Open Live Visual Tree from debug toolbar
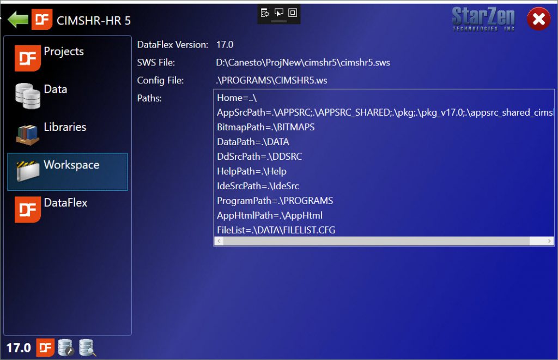The image size is (558, 360). pyautogui.click(x=265, y=13)
